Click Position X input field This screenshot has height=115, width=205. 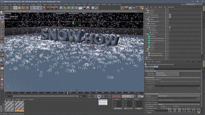(118, 102)
